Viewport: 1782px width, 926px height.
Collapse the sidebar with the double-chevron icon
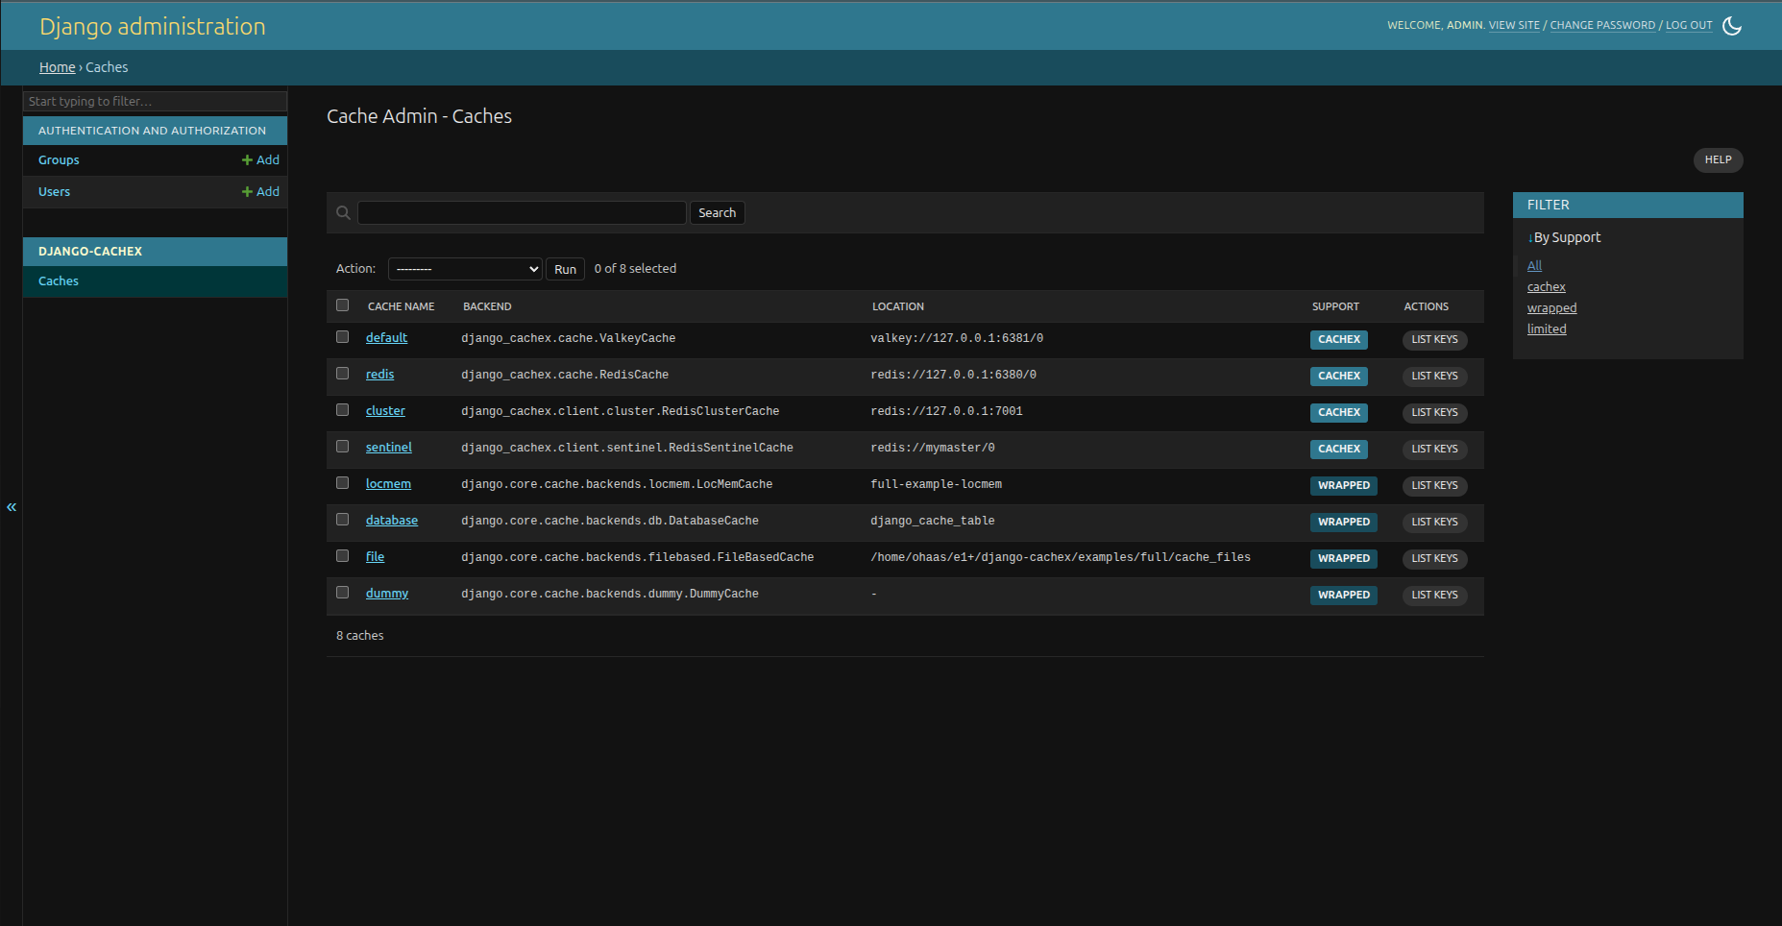point(12,506)
